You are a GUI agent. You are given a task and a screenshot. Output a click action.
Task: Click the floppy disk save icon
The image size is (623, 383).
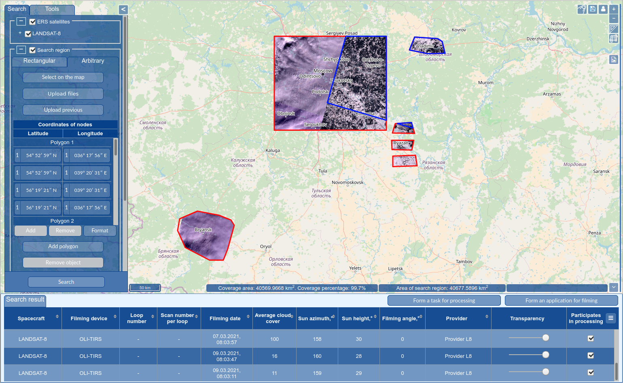point(593,9)
